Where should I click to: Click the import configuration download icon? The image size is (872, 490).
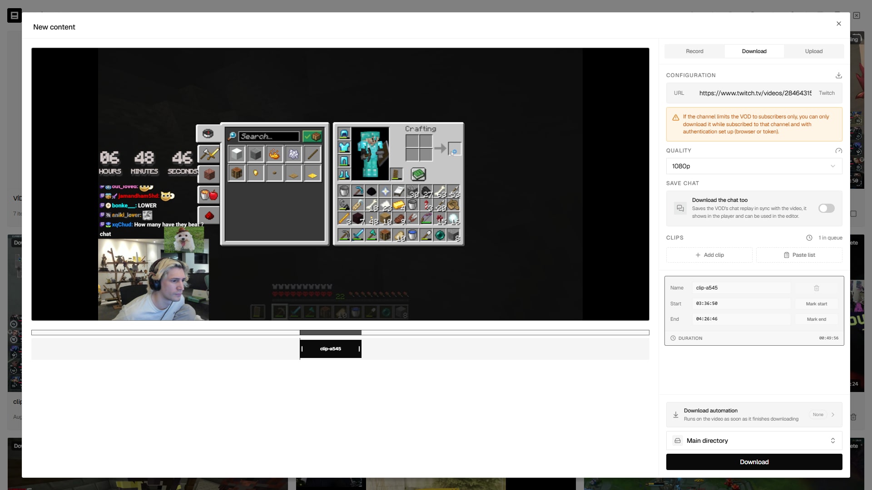(838, 75)
